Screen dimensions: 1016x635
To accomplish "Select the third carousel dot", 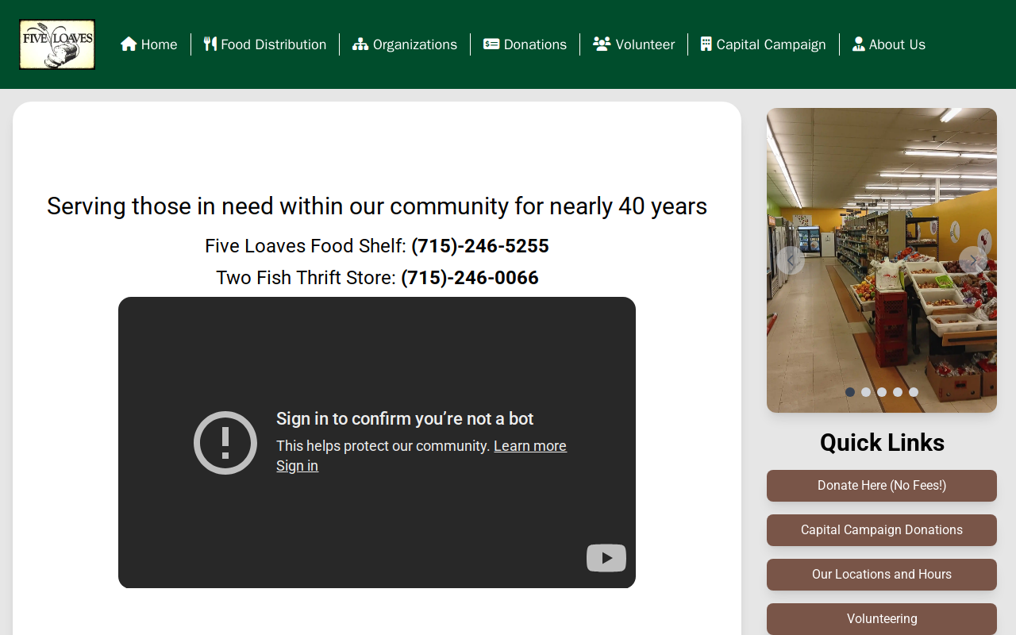I will click(x=882, y=392).
